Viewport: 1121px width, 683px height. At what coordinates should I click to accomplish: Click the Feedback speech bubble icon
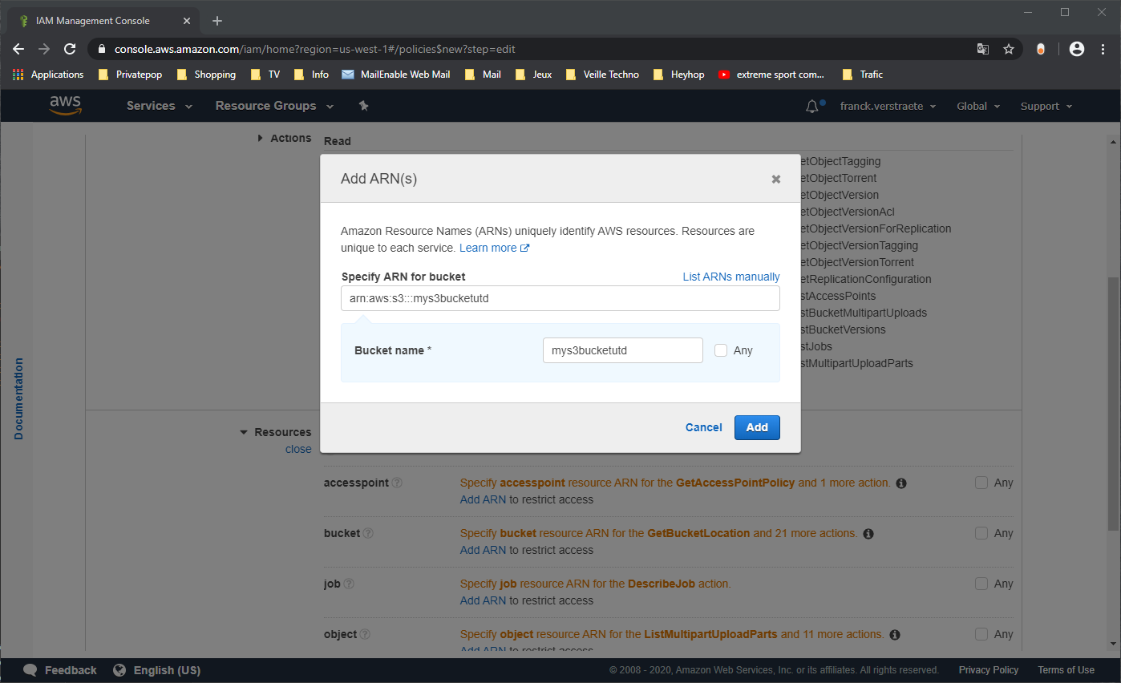(x=30, y=670)
